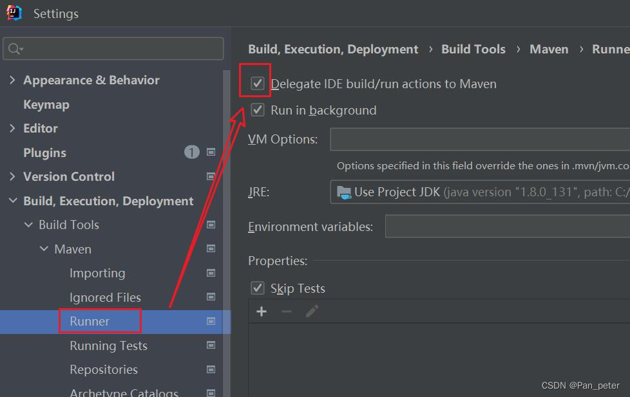Click the project-level icon next to Plugins
This screenshot has height=397, width=630.
[211, 152]
